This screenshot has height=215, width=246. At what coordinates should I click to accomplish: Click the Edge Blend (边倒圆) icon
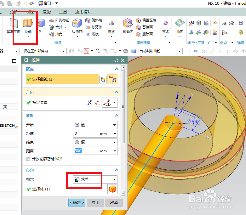[x=77, y=24]
